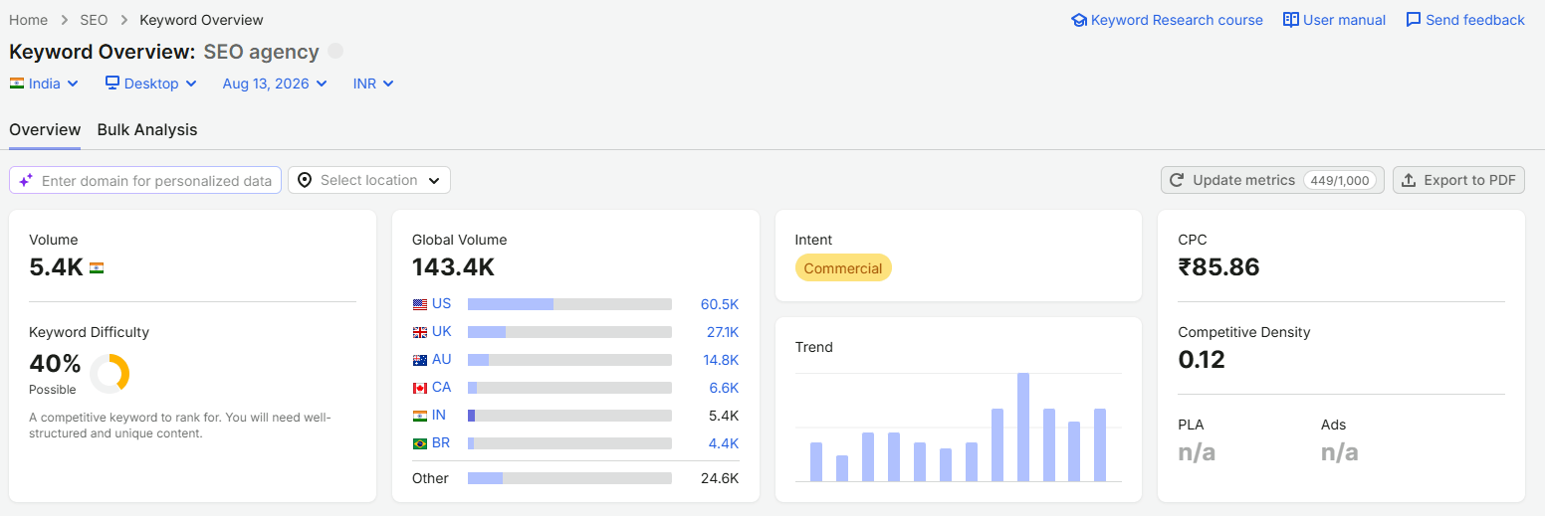Focus the domain for personalized data field
This screenshot has height=516, width=1545.
pyautogui.click(x=145, y=180)
